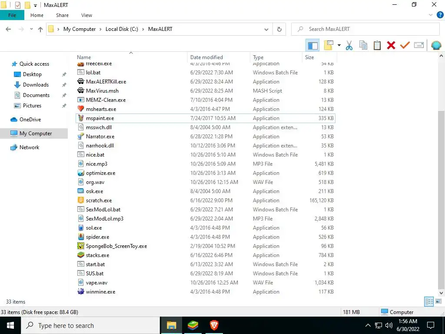
Task: Expand the chevron after My Computer in the address bar
Action: (x=100, y=29)
